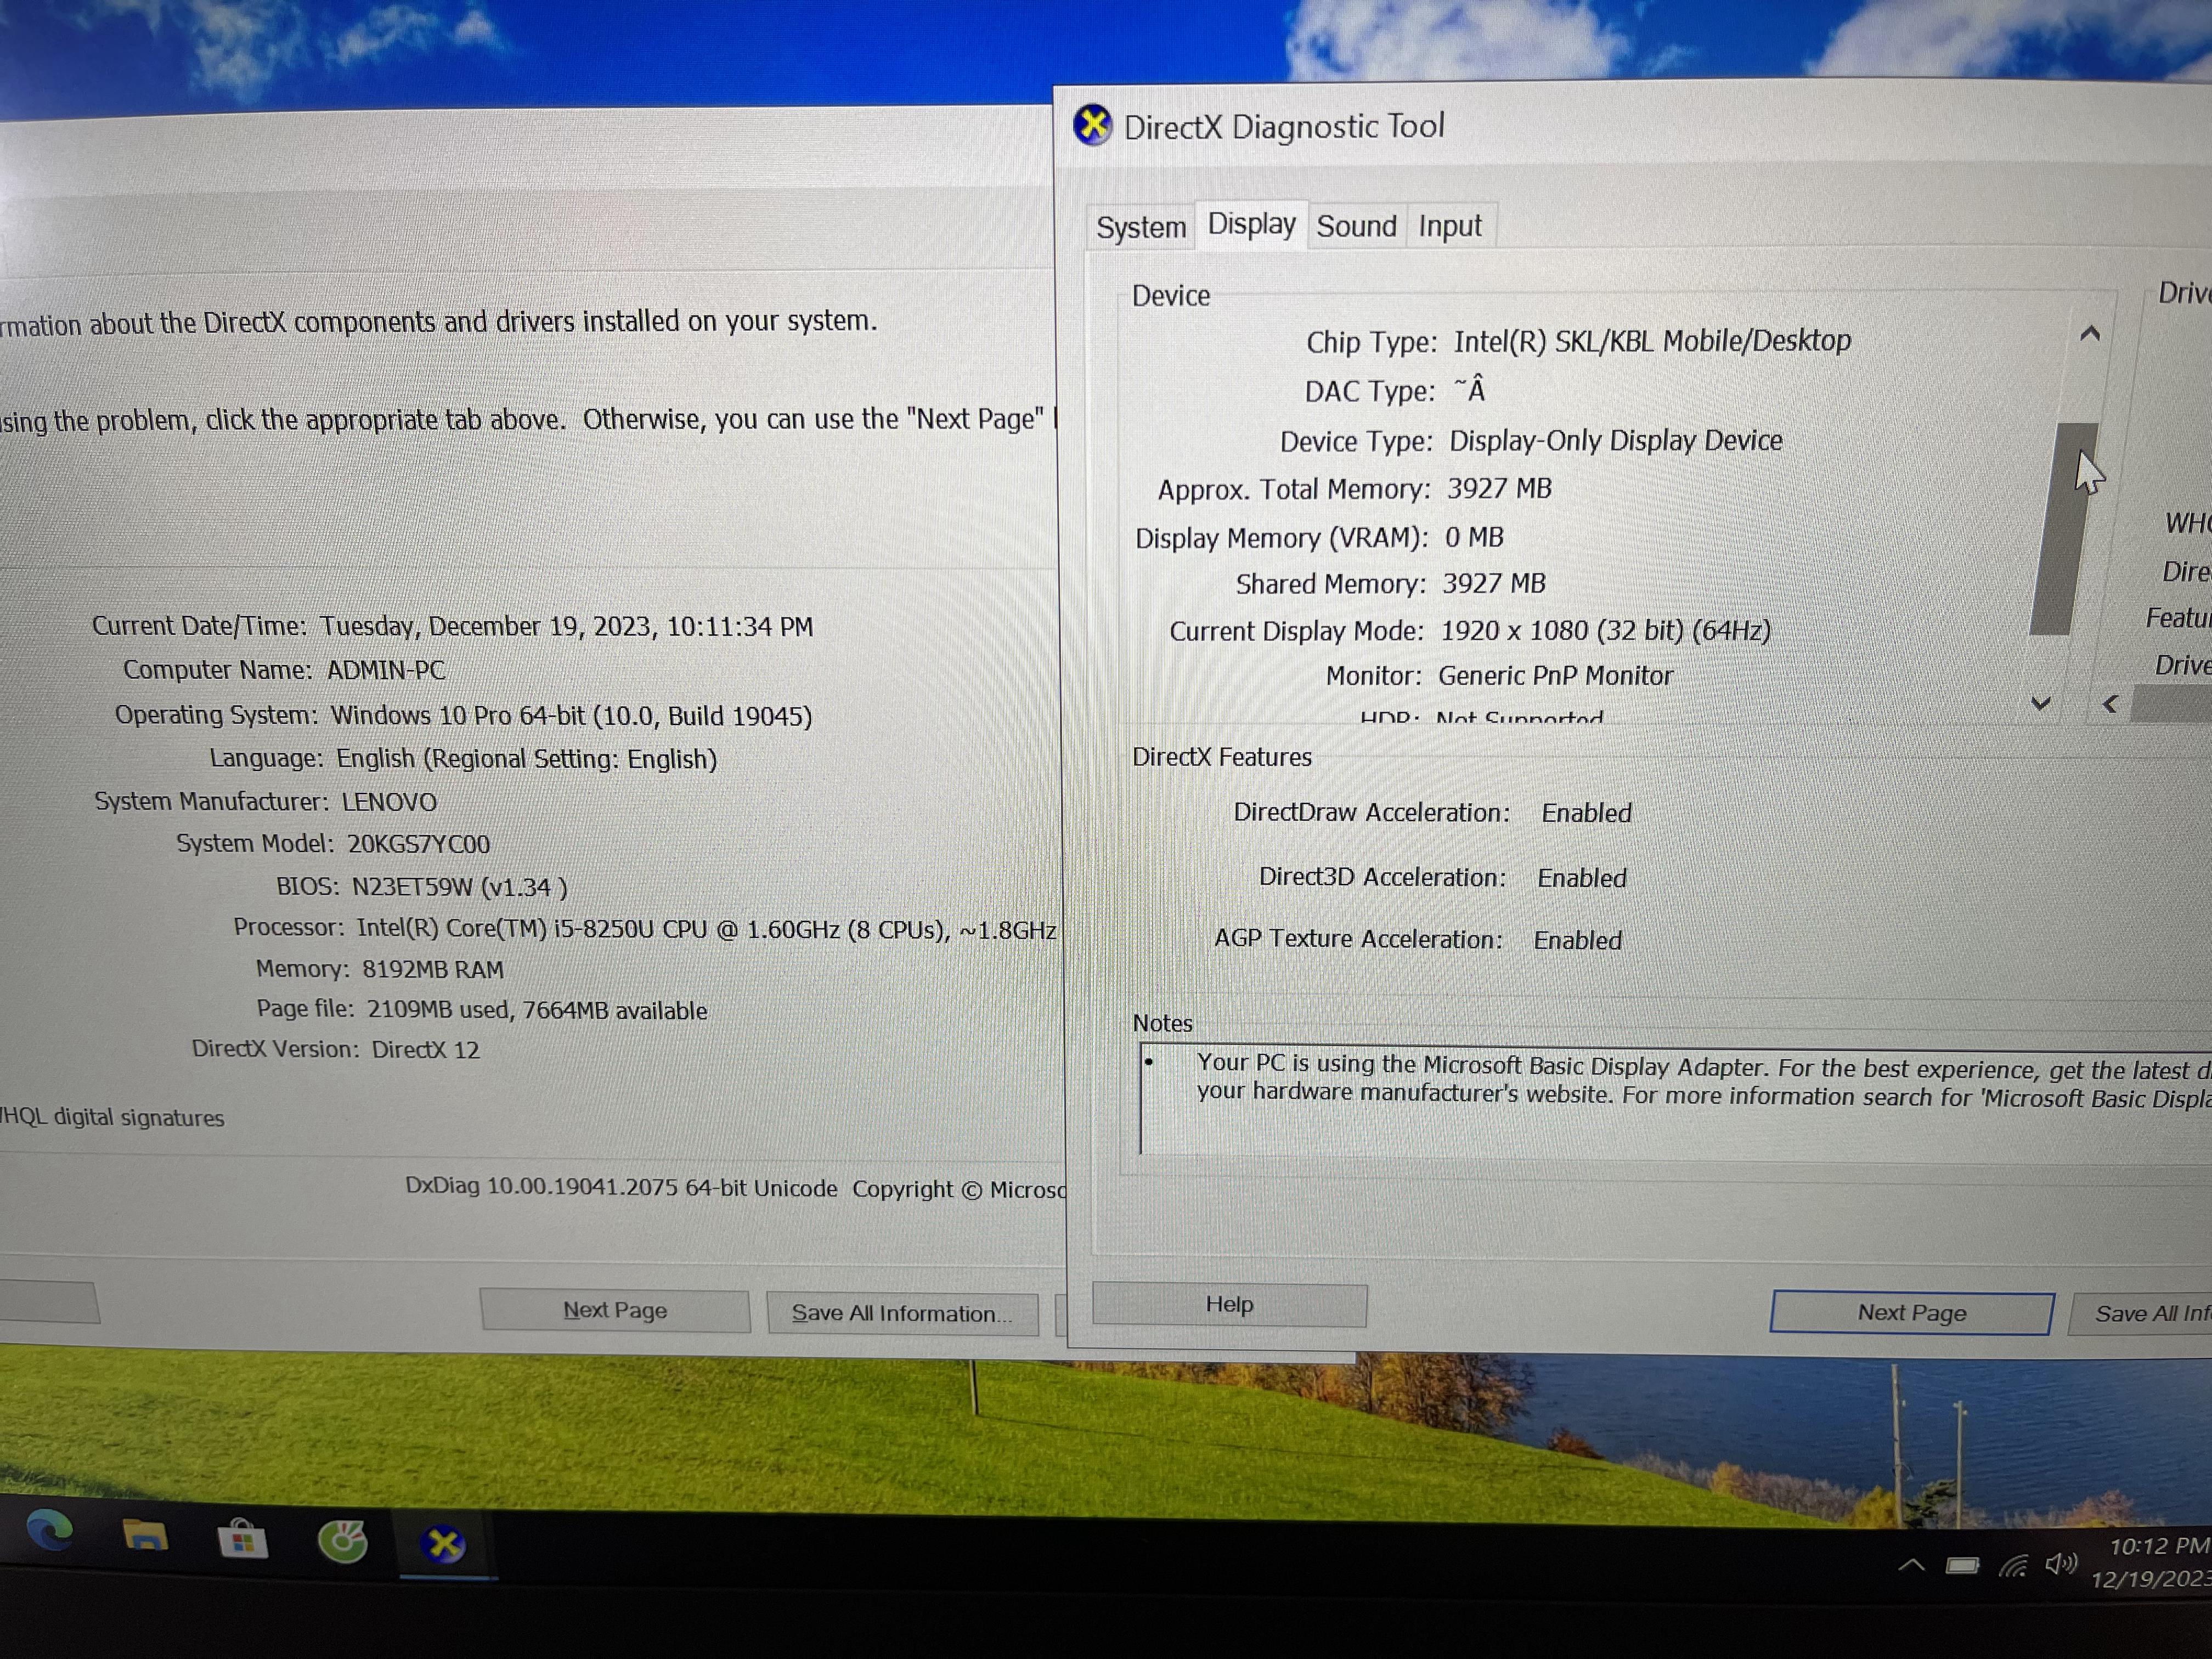Select Shared Memory value 3927 MB
This screenshot has height=1659, width=2212.
pyautogui.click(x=1494, y=583)
